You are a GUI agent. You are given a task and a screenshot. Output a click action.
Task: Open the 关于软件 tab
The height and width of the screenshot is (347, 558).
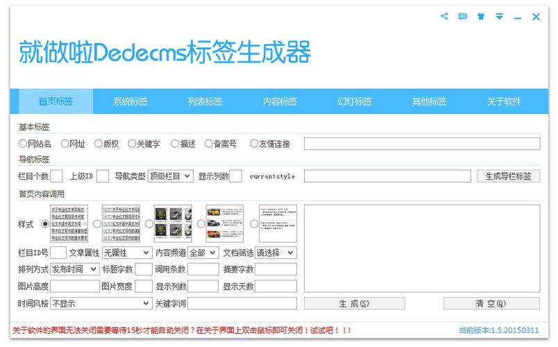pos(505,101)
